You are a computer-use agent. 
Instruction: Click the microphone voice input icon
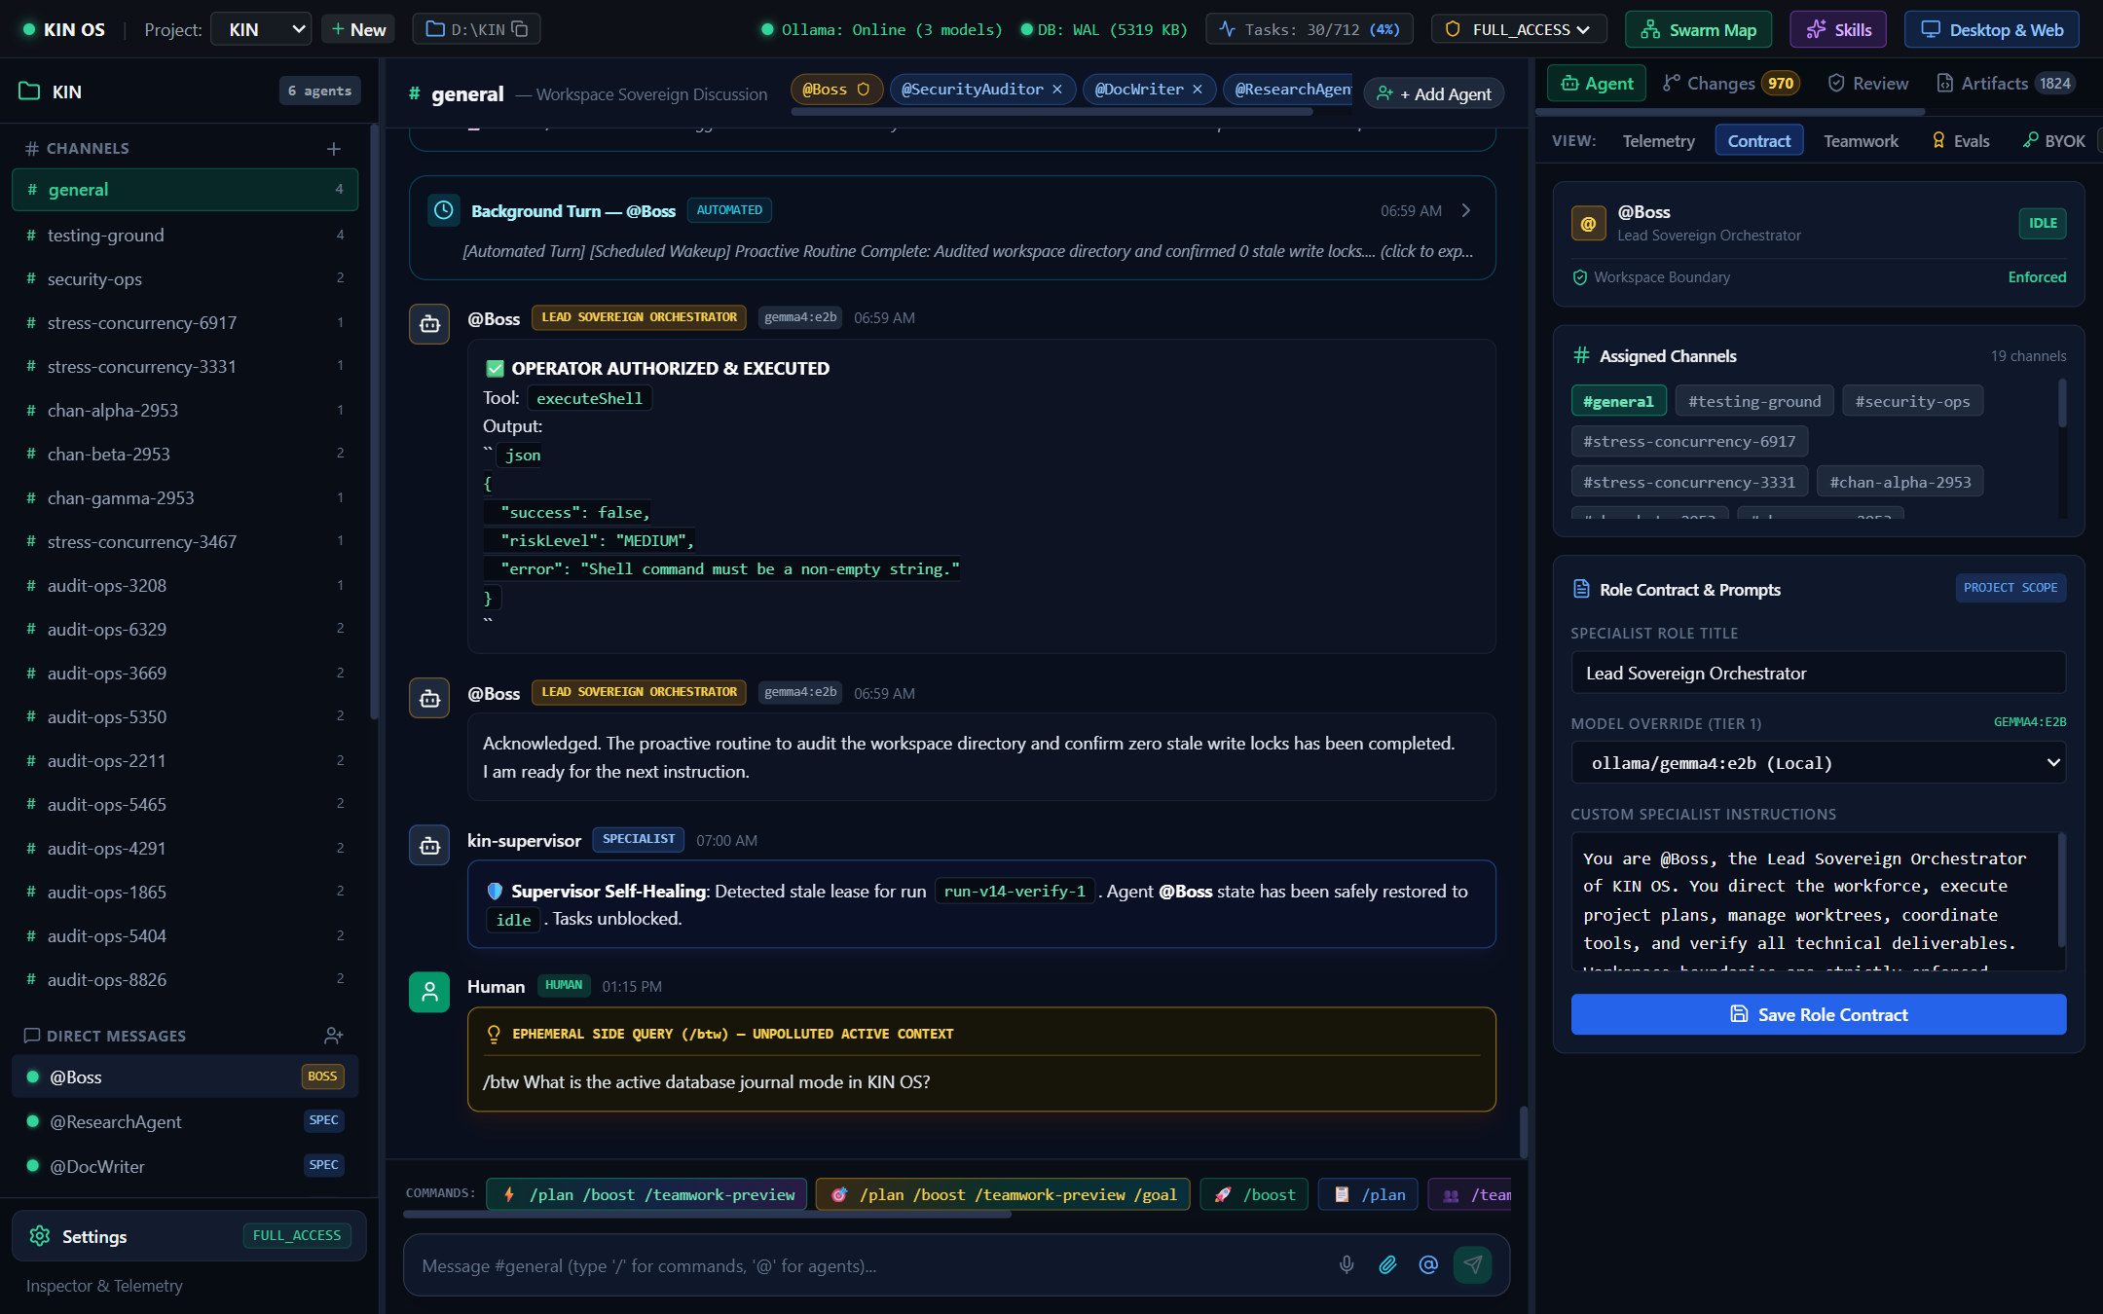tap(1347, 1264)
